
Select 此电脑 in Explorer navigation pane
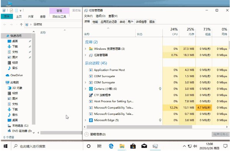(12, 83)
